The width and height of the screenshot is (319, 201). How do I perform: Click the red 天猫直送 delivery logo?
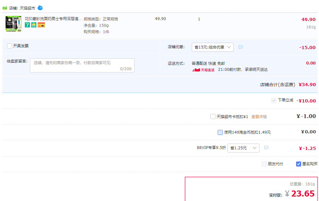[x=203, y=70]
